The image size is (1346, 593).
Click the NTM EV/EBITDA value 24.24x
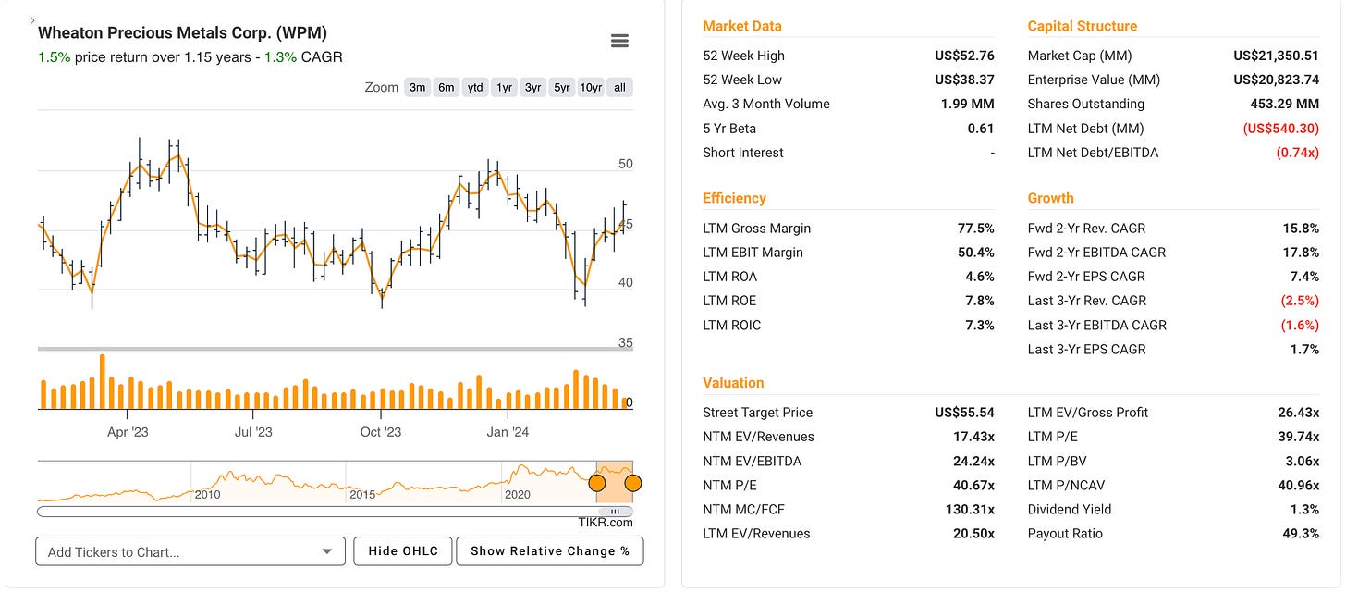coord(973,461)
